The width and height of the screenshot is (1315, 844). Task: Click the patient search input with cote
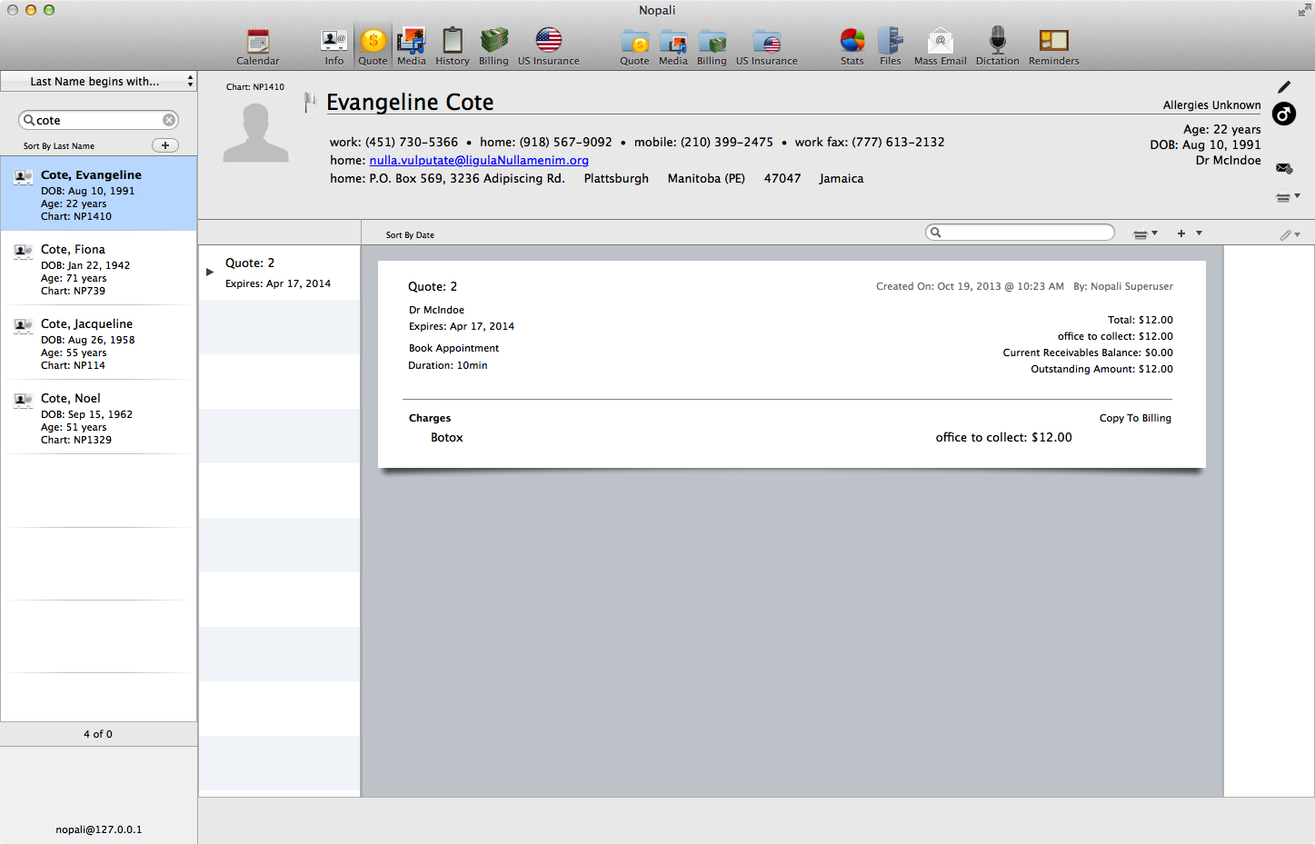tap(98, 120)
